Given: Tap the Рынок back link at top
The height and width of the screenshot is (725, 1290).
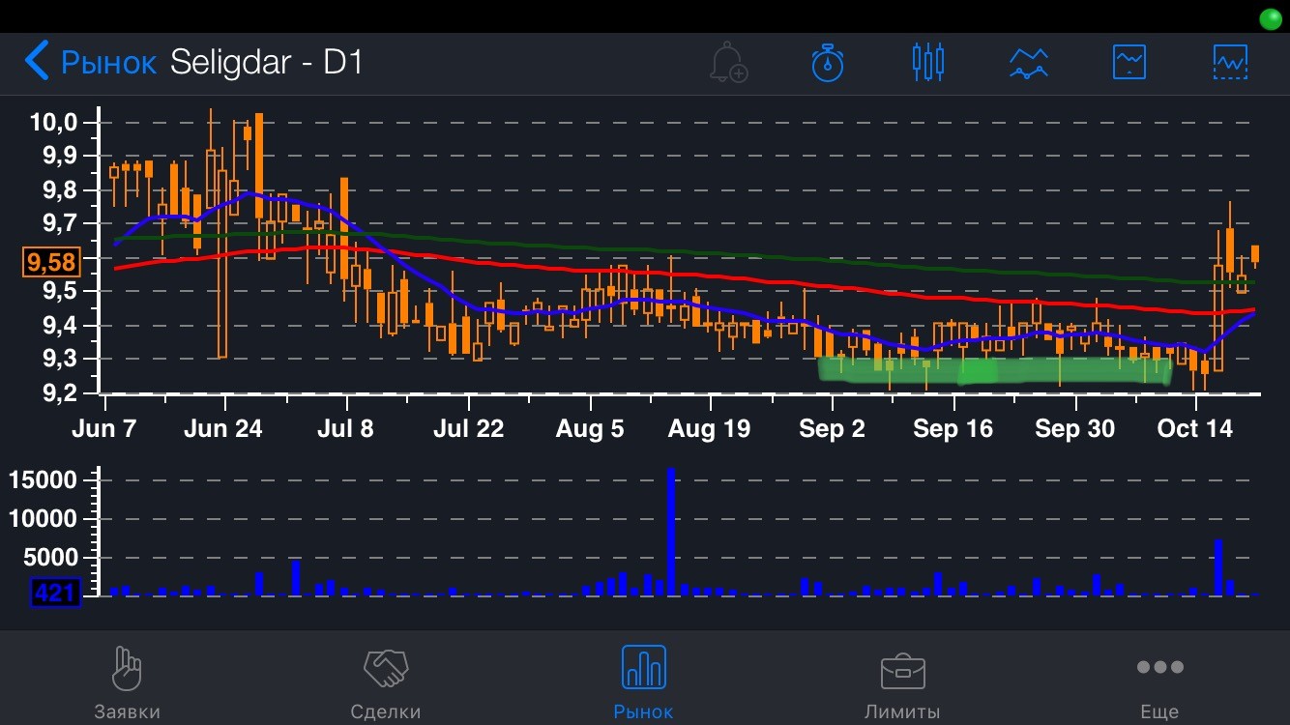Looking at the screenshot, I should (107, 63).
